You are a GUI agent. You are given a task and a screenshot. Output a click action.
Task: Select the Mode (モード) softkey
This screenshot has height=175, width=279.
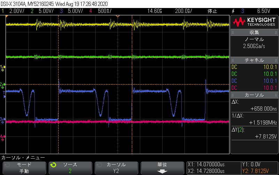tap(24, 168)
